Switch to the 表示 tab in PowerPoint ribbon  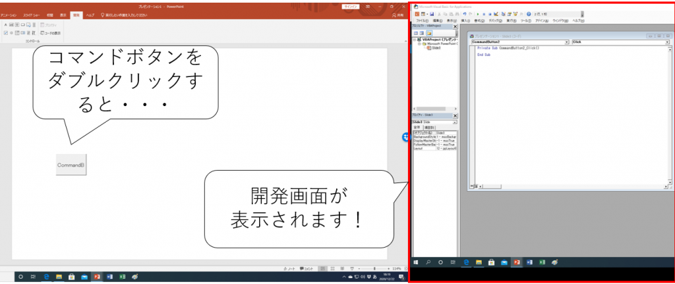coord(63,14)
